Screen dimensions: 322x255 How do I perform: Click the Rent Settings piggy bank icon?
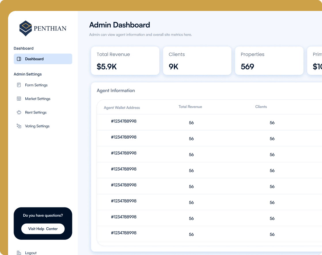point(19,112)
